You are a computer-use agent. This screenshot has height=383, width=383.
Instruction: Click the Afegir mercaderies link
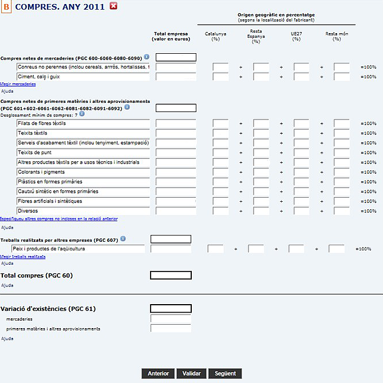click(x=18, y=84)
